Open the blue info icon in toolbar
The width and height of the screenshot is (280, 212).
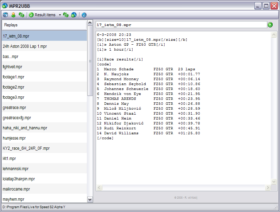[x=84, y=15]
